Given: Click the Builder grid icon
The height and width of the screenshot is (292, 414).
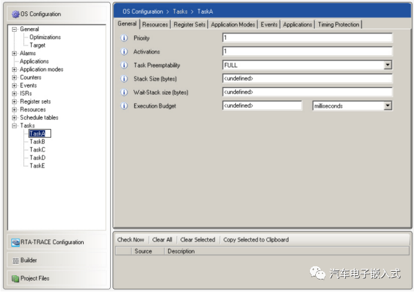Looking at the screenshot, I should pyautogui.click(x=16, y=261).
